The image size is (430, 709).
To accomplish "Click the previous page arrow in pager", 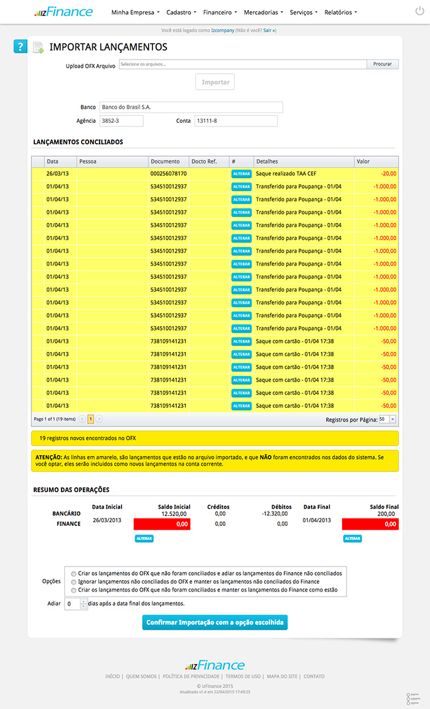I will (x=82, y=419).
